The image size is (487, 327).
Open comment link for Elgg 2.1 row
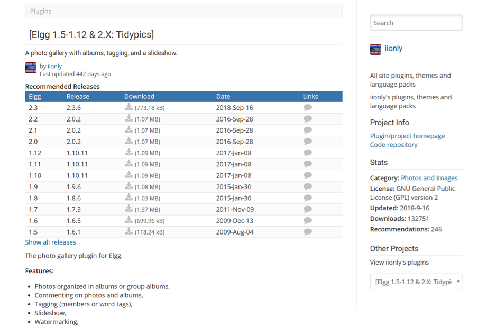[308, 130]
